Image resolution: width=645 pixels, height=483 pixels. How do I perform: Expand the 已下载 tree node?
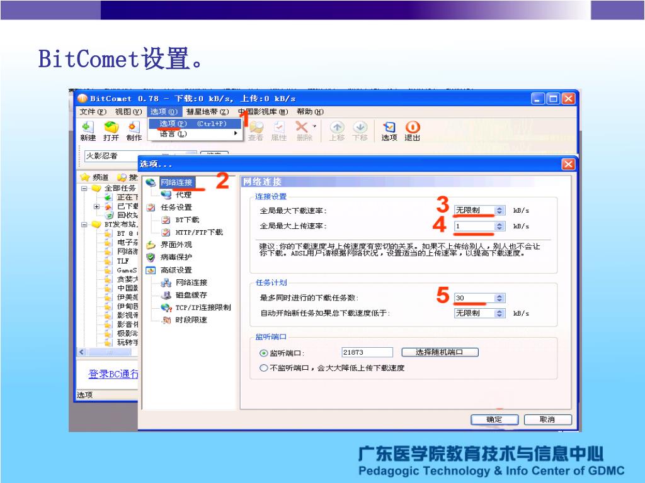[96, 206]
